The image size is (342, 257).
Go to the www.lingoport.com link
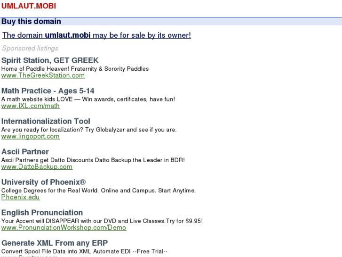31,136
